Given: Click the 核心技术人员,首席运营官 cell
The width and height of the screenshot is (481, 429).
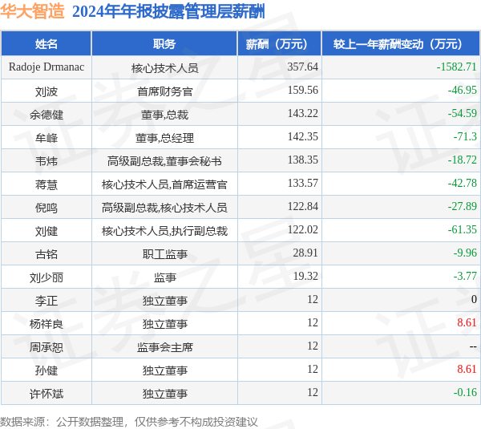Looking at the screenshot, I should 164,184.
